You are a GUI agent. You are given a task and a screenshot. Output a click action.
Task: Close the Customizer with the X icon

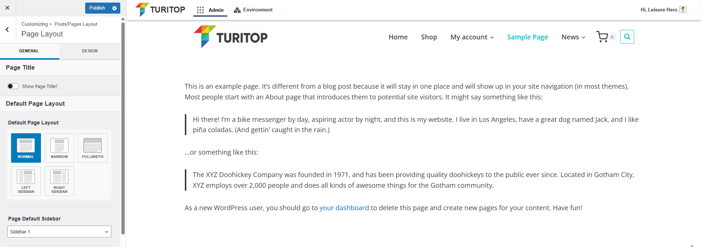[x=7, y=8]
